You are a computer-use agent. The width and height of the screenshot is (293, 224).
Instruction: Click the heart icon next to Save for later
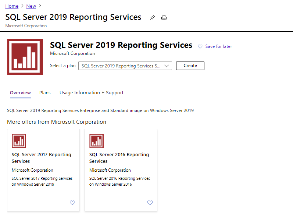200,46
